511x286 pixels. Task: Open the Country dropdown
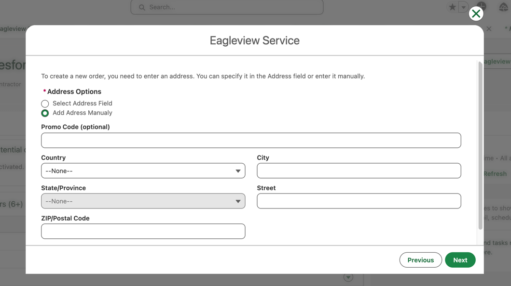coord(143,171)
